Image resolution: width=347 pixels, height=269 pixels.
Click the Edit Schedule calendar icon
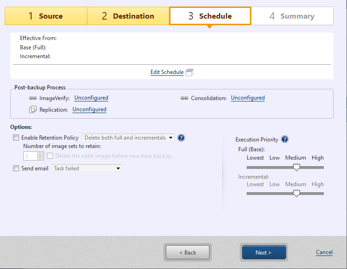coord(189,73)
